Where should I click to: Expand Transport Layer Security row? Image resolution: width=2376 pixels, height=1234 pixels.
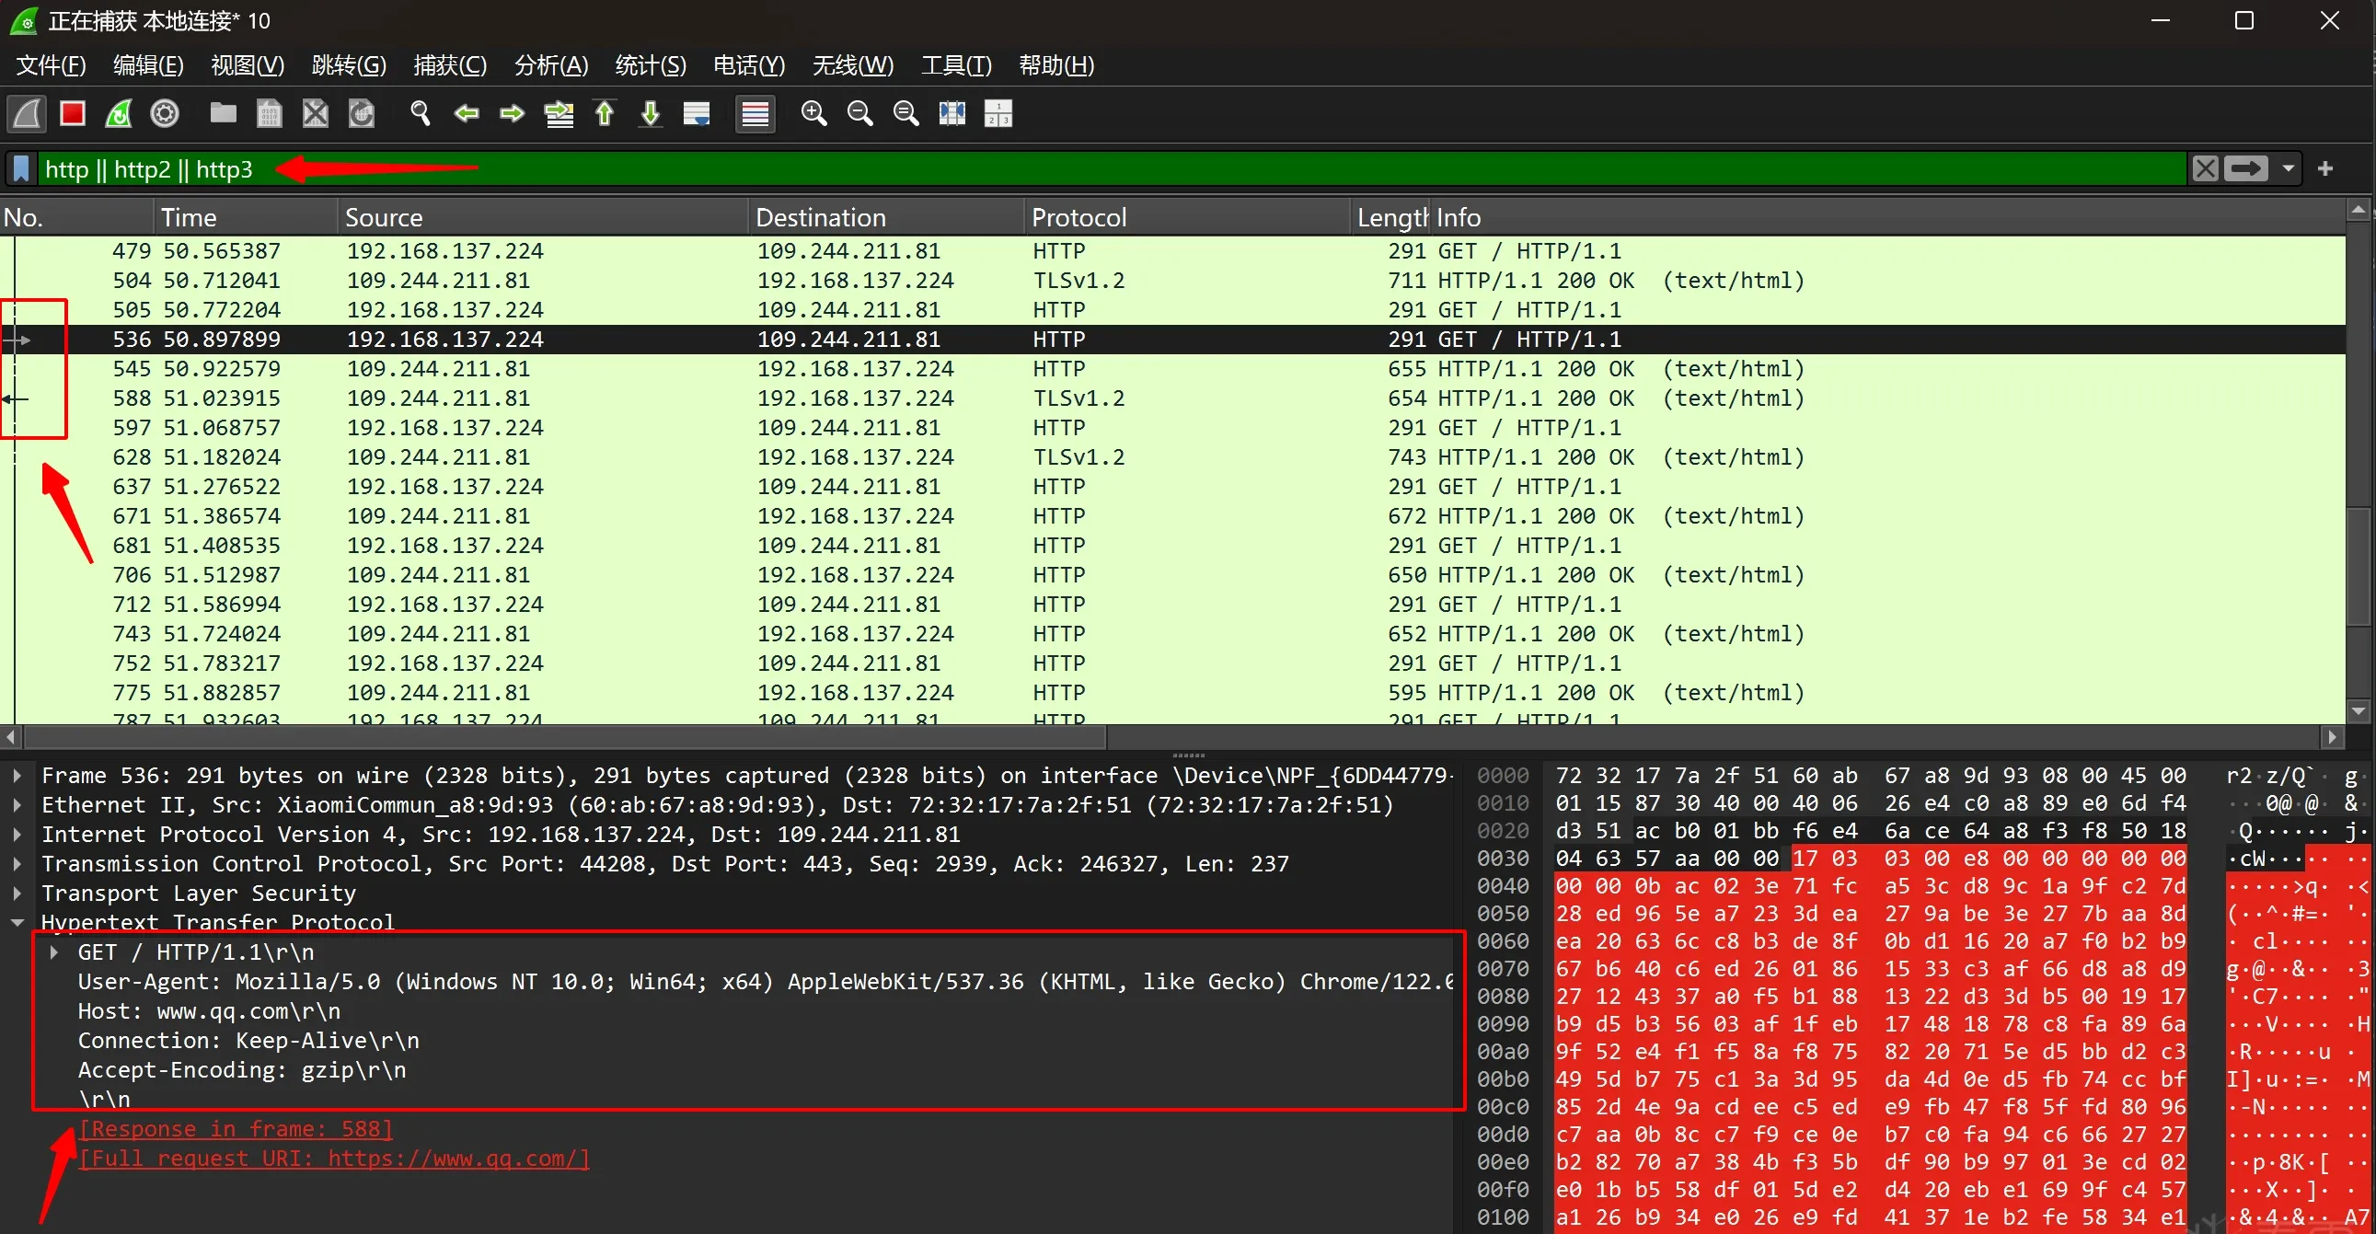[x=17, y=894]
